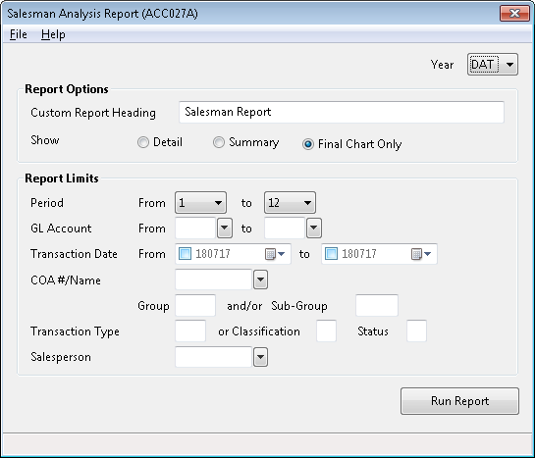Screen dimensions: 535x458
Task: Choose Final Chart Only radio option
Action: (308, 144)
